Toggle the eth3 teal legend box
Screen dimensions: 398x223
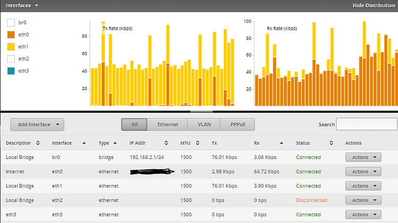click(11, 71)
